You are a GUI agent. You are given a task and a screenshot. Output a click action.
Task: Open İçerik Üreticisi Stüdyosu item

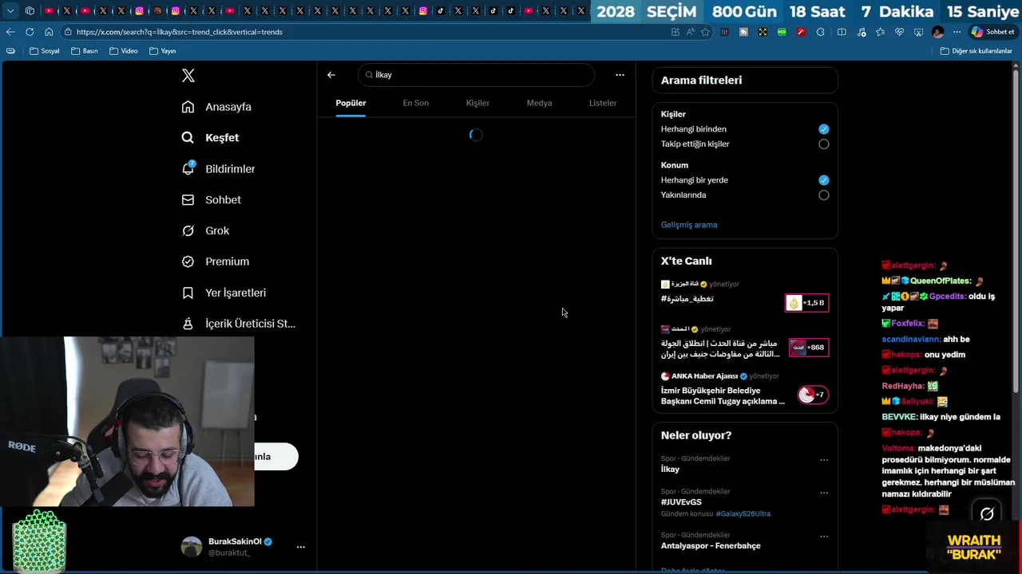[238, 324]
